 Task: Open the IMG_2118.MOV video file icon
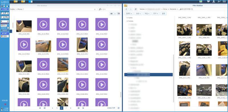tap(63, 24)
